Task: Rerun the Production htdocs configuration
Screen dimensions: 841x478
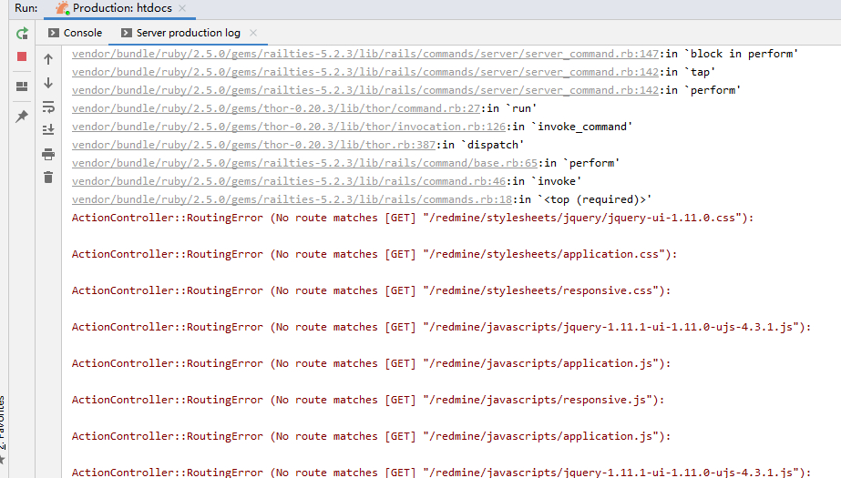Action: (22, 34)
